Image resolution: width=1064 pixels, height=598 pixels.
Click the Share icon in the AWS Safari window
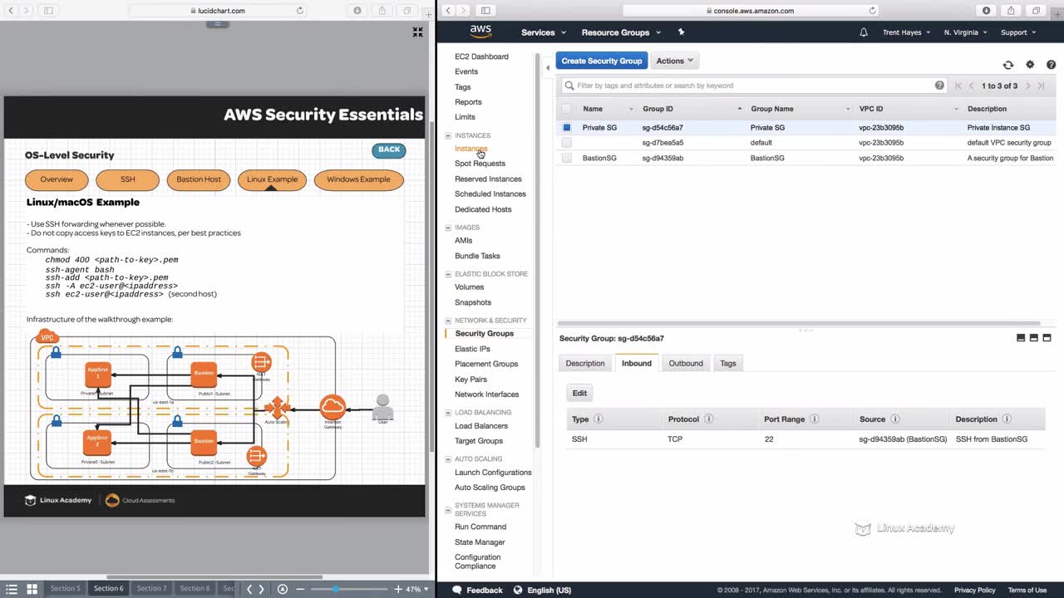[x=1011, y=11]
